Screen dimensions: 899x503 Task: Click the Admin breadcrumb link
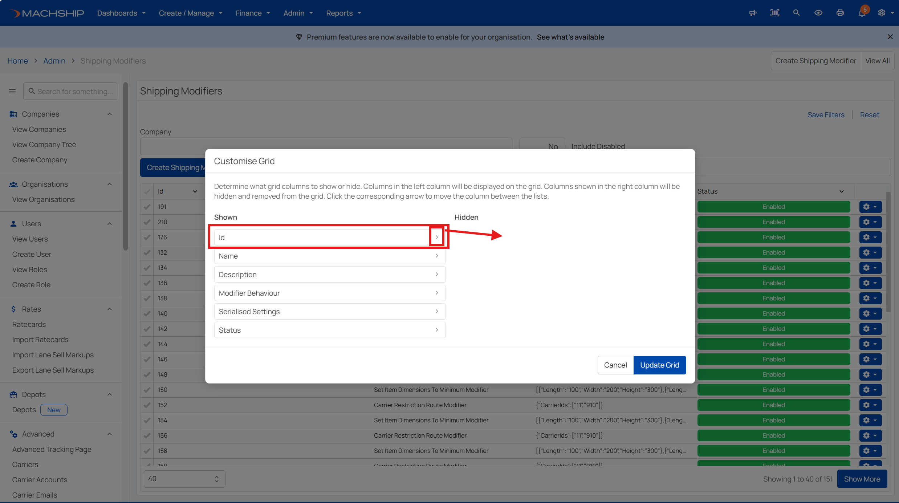click(54, 61)
